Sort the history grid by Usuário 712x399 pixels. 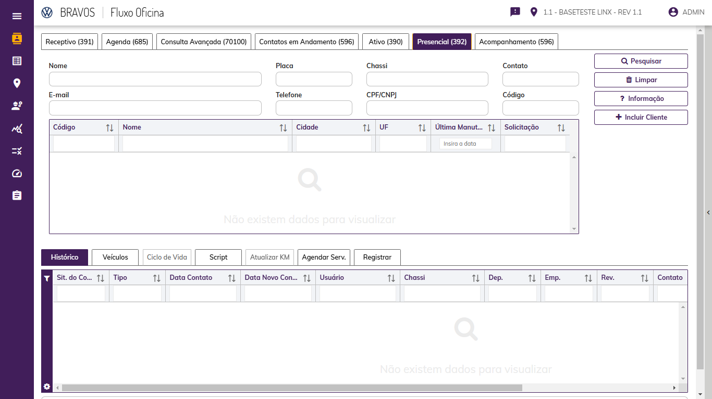[x=391, y=278]
